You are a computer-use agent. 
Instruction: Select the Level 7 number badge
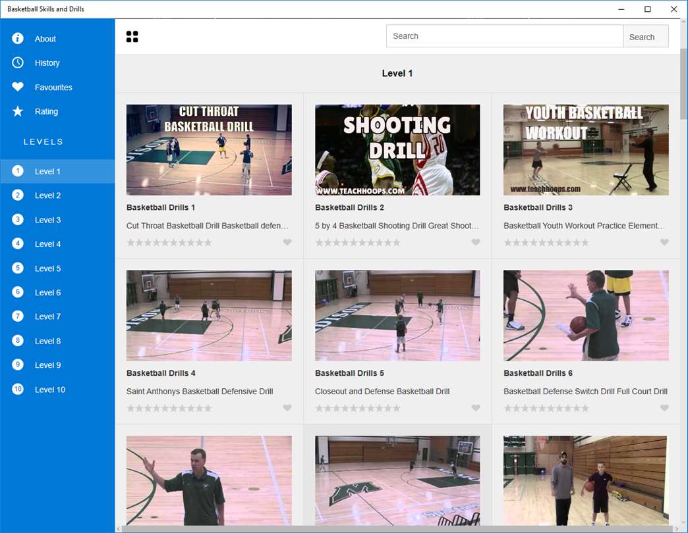click(18, 317)
